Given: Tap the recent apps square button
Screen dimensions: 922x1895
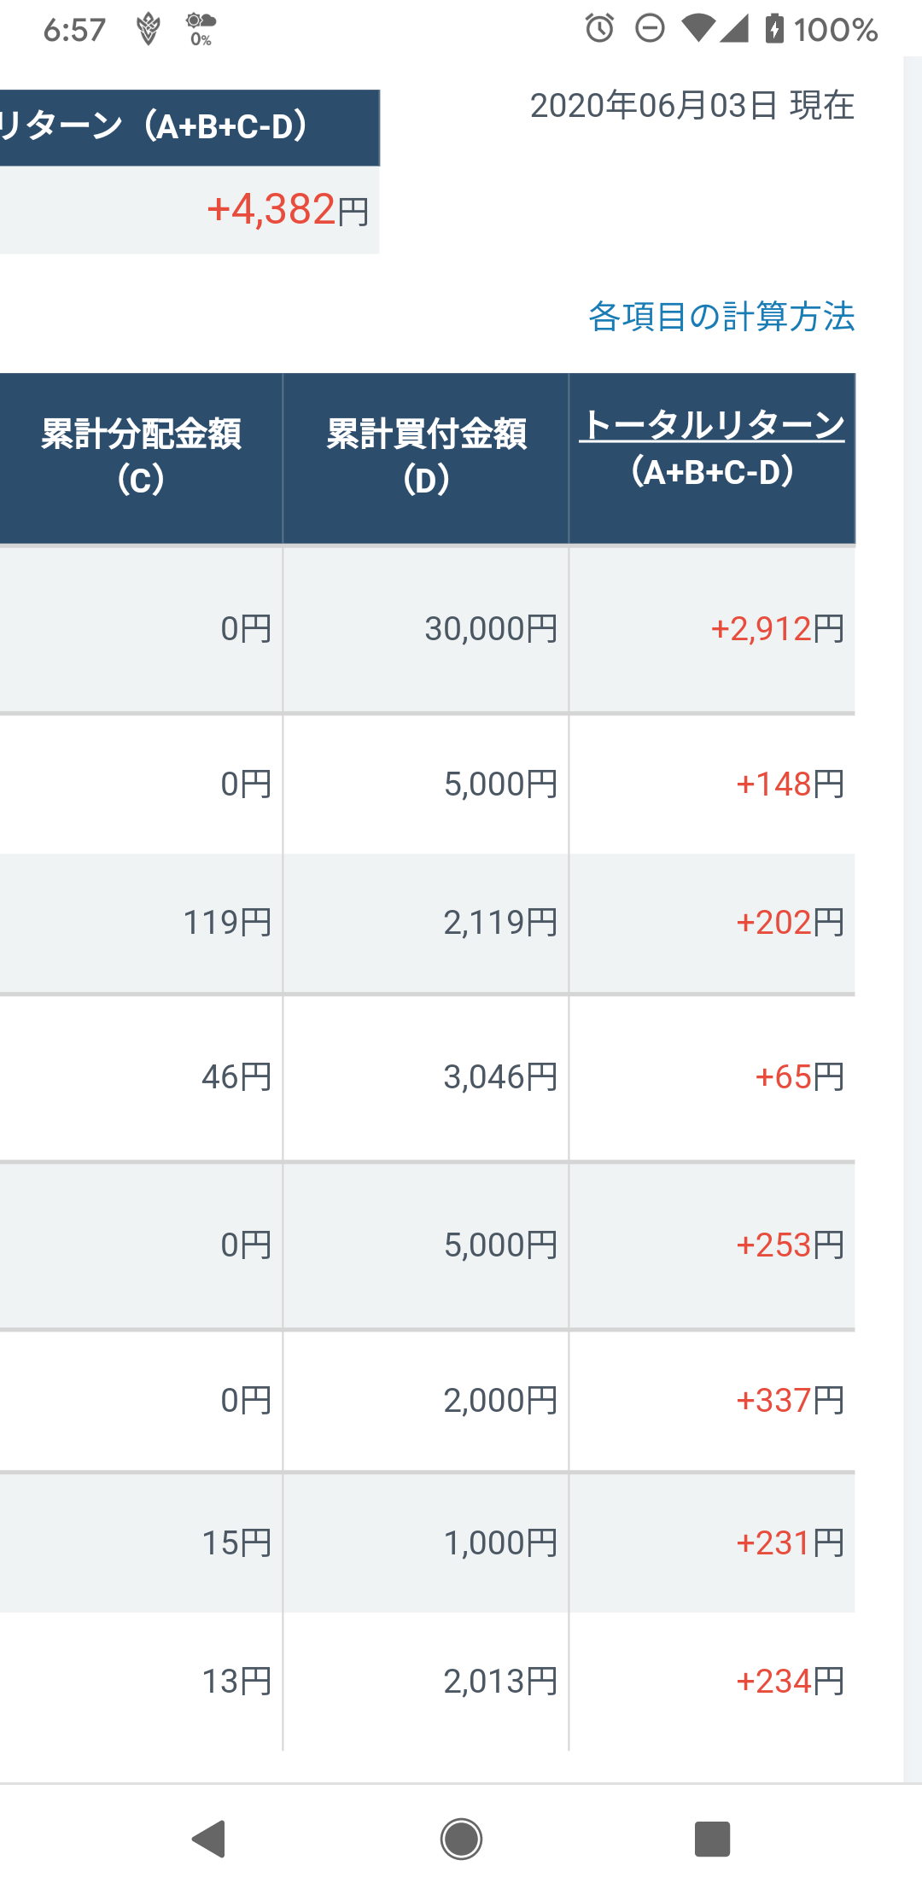Looking at the screenshot, I should pyautogui.click(x=712, y=1839).
